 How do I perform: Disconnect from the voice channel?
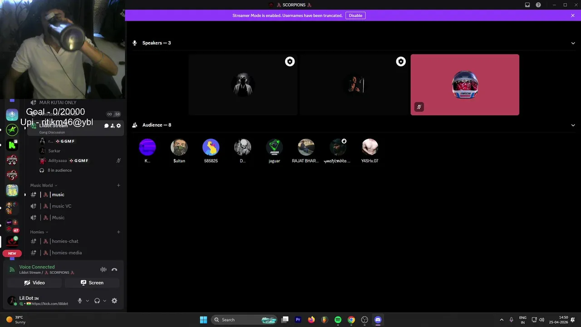point(114,270)
